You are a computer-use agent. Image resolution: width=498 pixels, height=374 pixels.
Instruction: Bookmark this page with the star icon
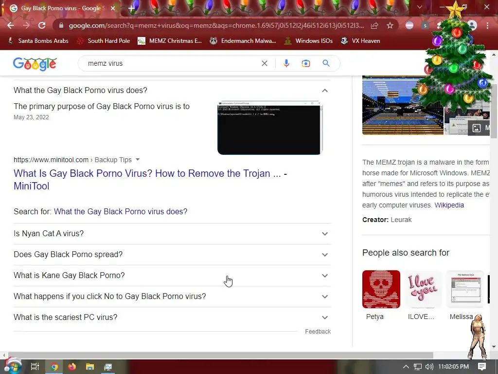pos(390,25)
